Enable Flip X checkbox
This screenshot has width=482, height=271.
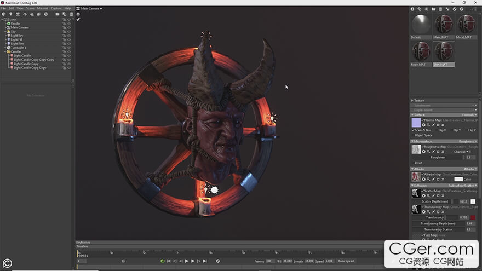click(436, 130)
